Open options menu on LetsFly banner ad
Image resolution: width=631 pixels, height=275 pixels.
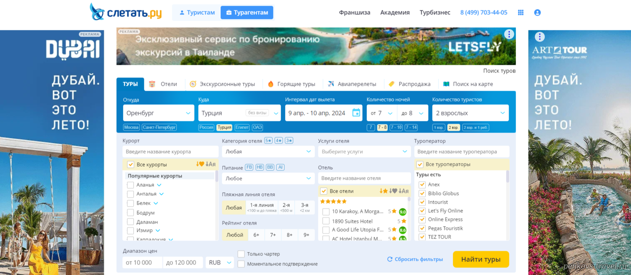coord(509,34)
